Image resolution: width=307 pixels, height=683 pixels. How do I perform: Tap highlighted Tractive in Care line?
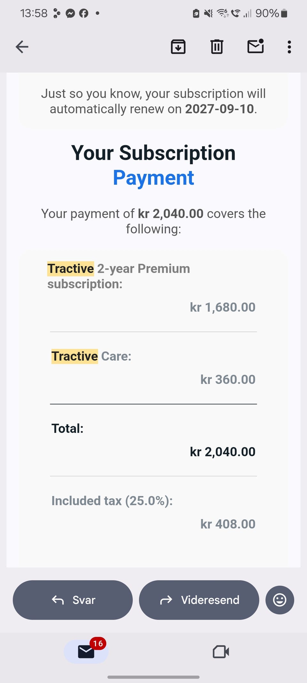pos(75,356)
